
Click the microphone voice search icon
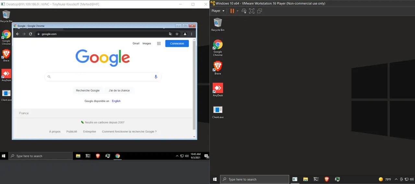(x=156, y=77)
